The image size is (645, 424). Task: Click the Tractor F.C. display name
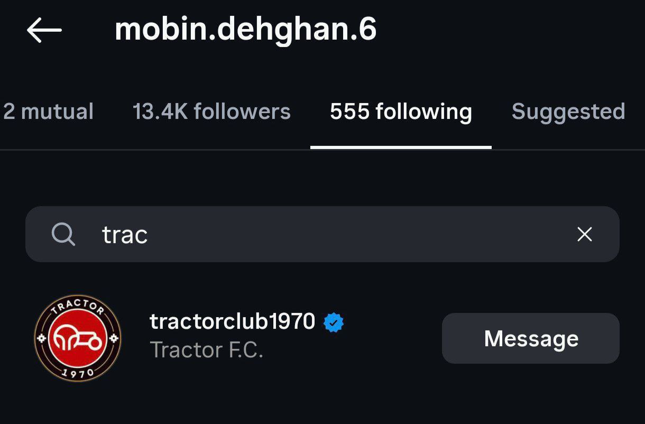pyautogui.click(x=207, y=350)
